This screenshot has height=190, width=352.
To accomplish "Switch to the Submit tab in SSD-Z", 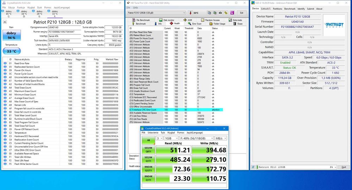I will (x=310, y=9).
